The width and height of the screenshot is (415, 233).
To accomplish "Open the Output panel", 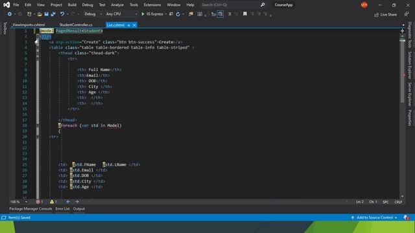I will coord(79,208).
